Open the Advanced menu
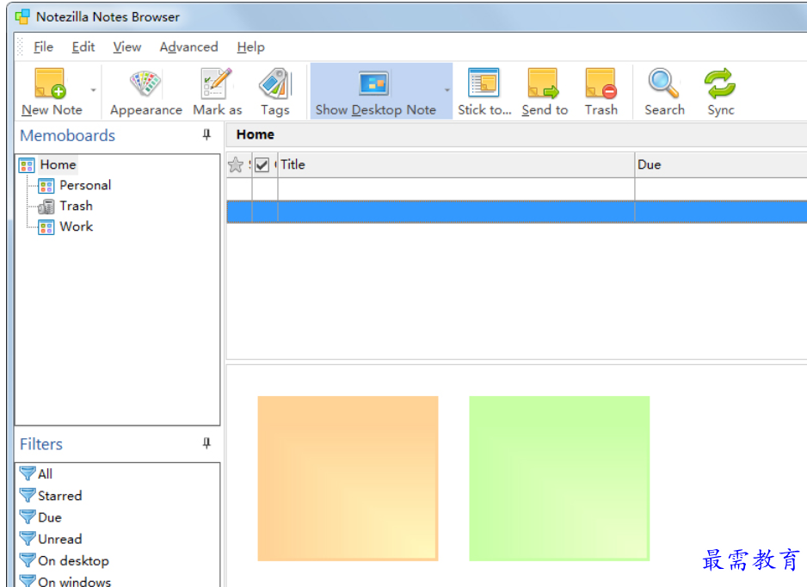Image resolution: width=807 pixels, height=587 pixels. [188, 46]
